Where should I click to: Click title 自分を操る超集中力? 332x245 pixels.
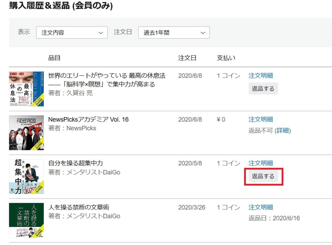76,163
